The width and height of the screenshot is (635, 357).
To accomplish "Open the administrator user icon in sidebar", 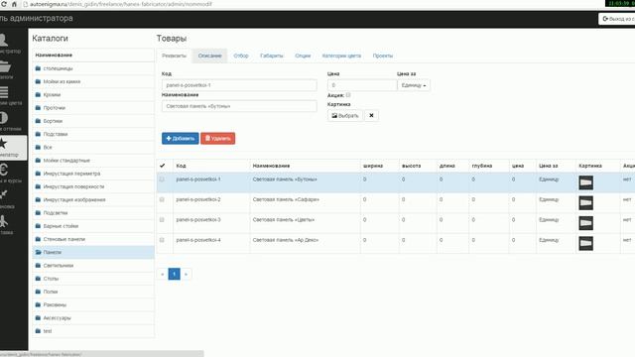I will [4, 40].
